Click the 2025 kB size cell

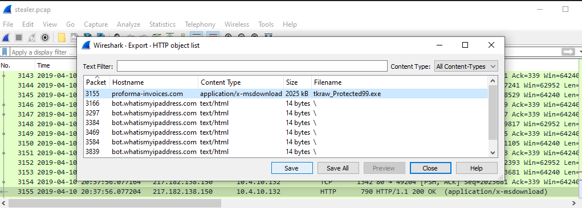pos(298,94)
